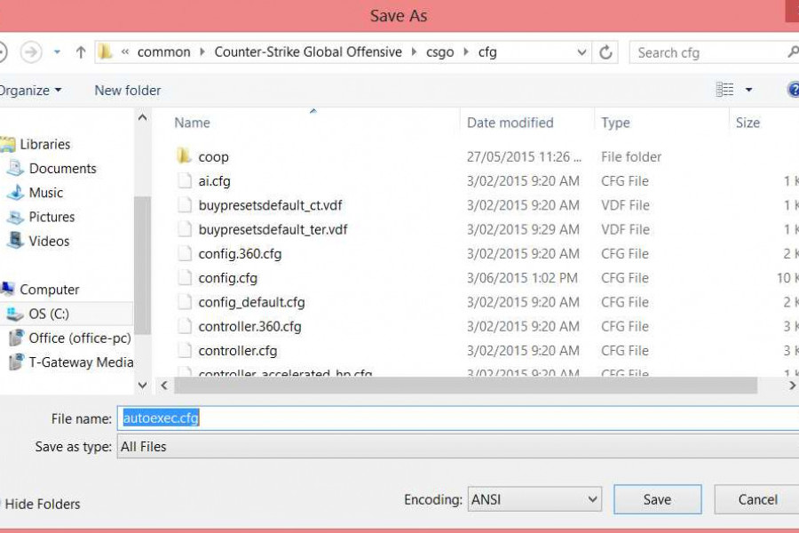Select the config.cfg file
Viewport: 799px width, 533px height.
[228, 278]
